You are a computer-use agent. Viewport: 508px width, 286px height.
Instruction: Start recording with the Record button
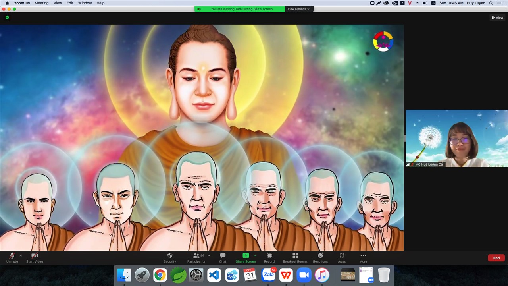click(269, 257)
